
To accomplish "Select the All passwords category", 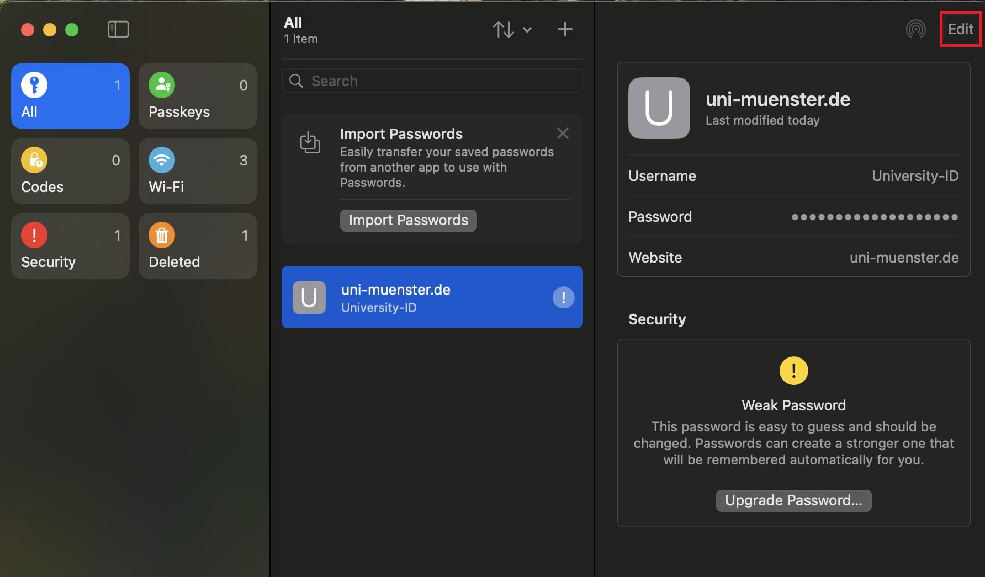I will pos(70,96).
